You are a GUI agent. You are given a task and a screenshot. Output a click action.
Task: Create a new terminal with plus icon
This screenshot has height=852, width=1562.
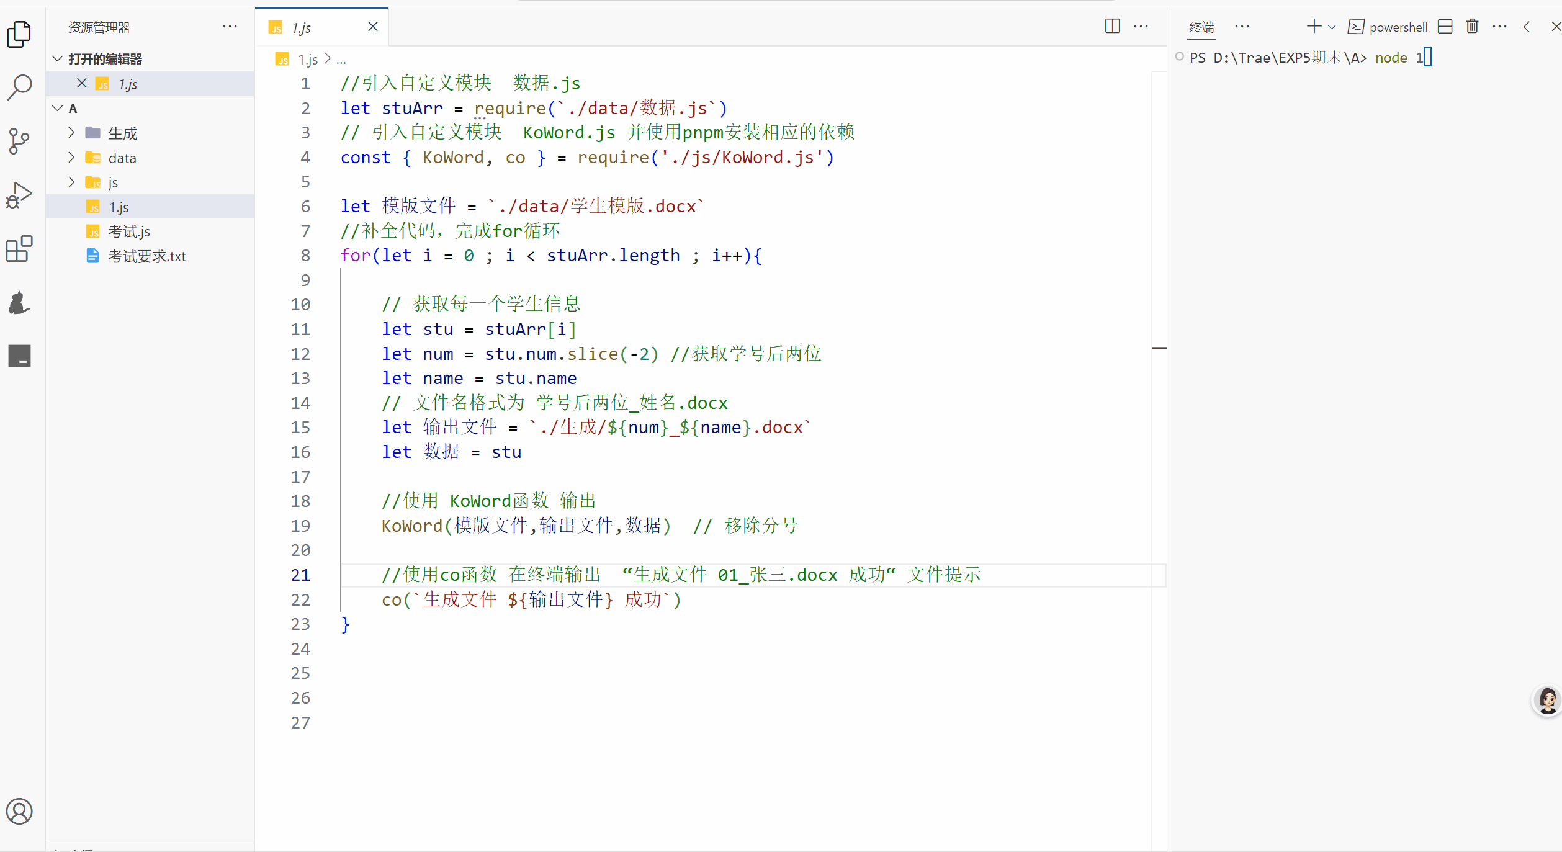click(x=1313, y=27)
